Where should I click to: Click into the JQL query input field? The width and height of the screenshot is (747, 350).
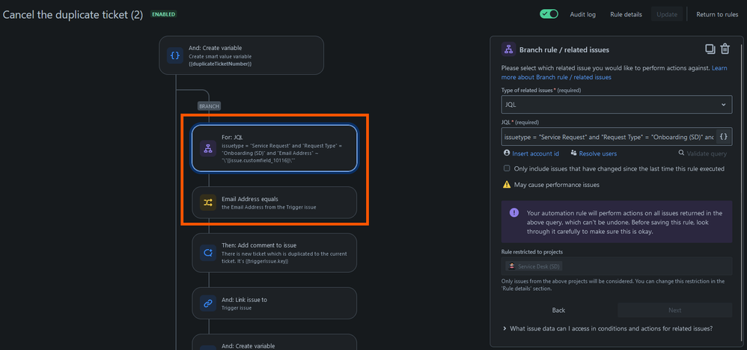[609, 137]
